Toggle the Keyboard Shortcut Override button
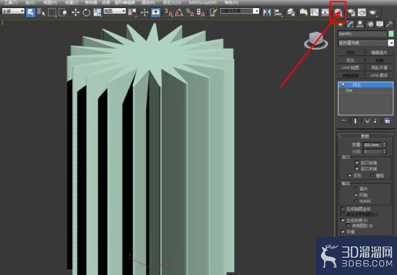The image size is (397, 275). (155, 12)
